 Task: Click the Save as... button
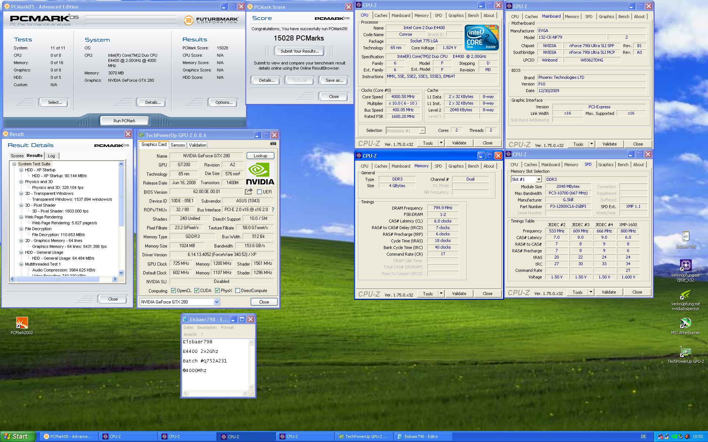tap(334, 80)
